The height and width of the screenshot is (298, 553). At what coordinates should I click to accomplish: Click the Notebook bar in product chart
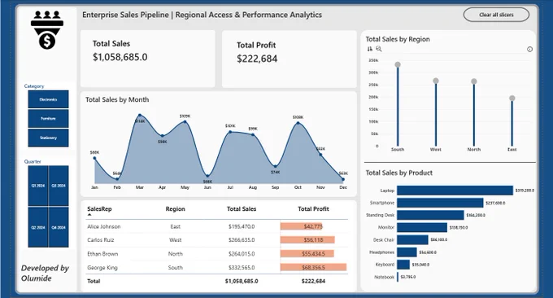coord(398,277)
